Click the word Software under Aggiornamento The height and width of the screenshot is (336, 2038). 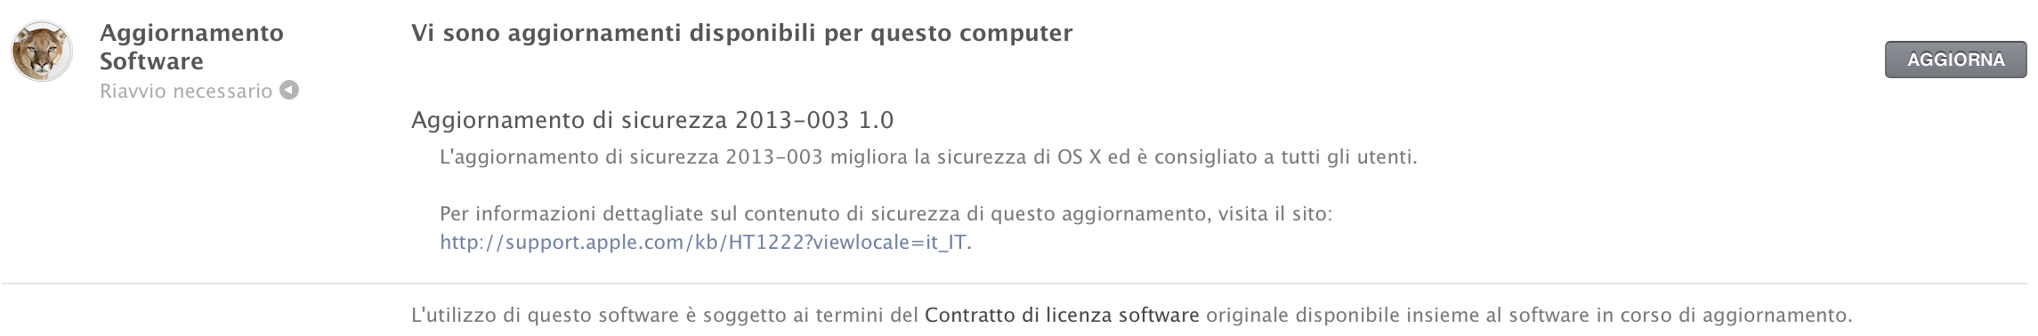pyautogui.click(x=151, y=61)
